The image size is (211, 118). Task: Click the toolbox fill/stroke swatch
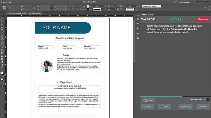pyautogui.click(x=2, y=73)
